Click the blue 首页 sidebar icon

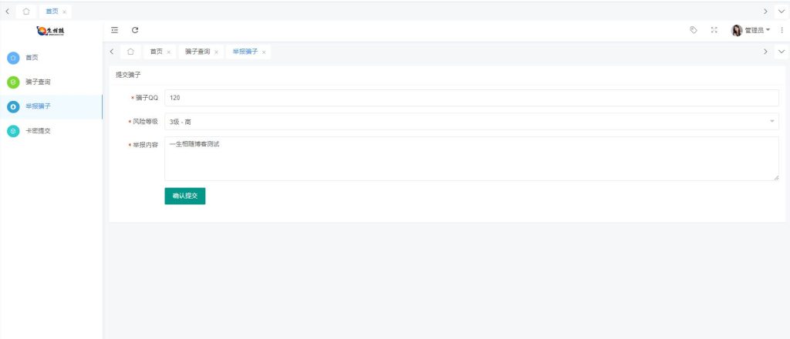pyautogui.click(x=13, y=58)
